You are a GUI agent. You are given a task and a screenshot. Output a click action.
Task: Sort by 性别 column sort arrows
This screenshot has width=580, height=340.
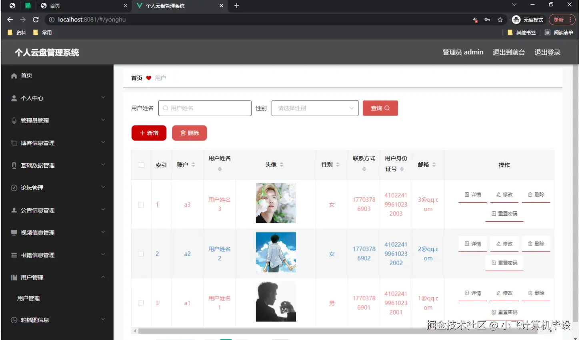click(338, 165)
